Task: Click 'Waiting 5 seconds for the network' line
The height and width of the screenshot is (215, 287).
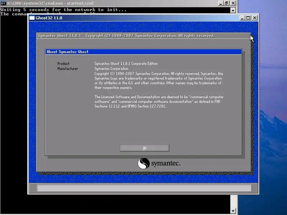Action: click(x=63, y=10)
